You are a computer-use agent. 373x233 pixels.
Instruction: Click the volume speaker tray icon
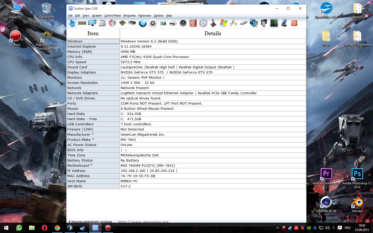point(327,228)
